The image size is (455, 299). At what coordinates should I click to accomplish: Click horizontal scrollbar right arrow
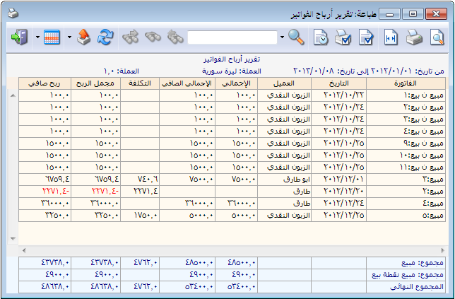pos(442,250)
